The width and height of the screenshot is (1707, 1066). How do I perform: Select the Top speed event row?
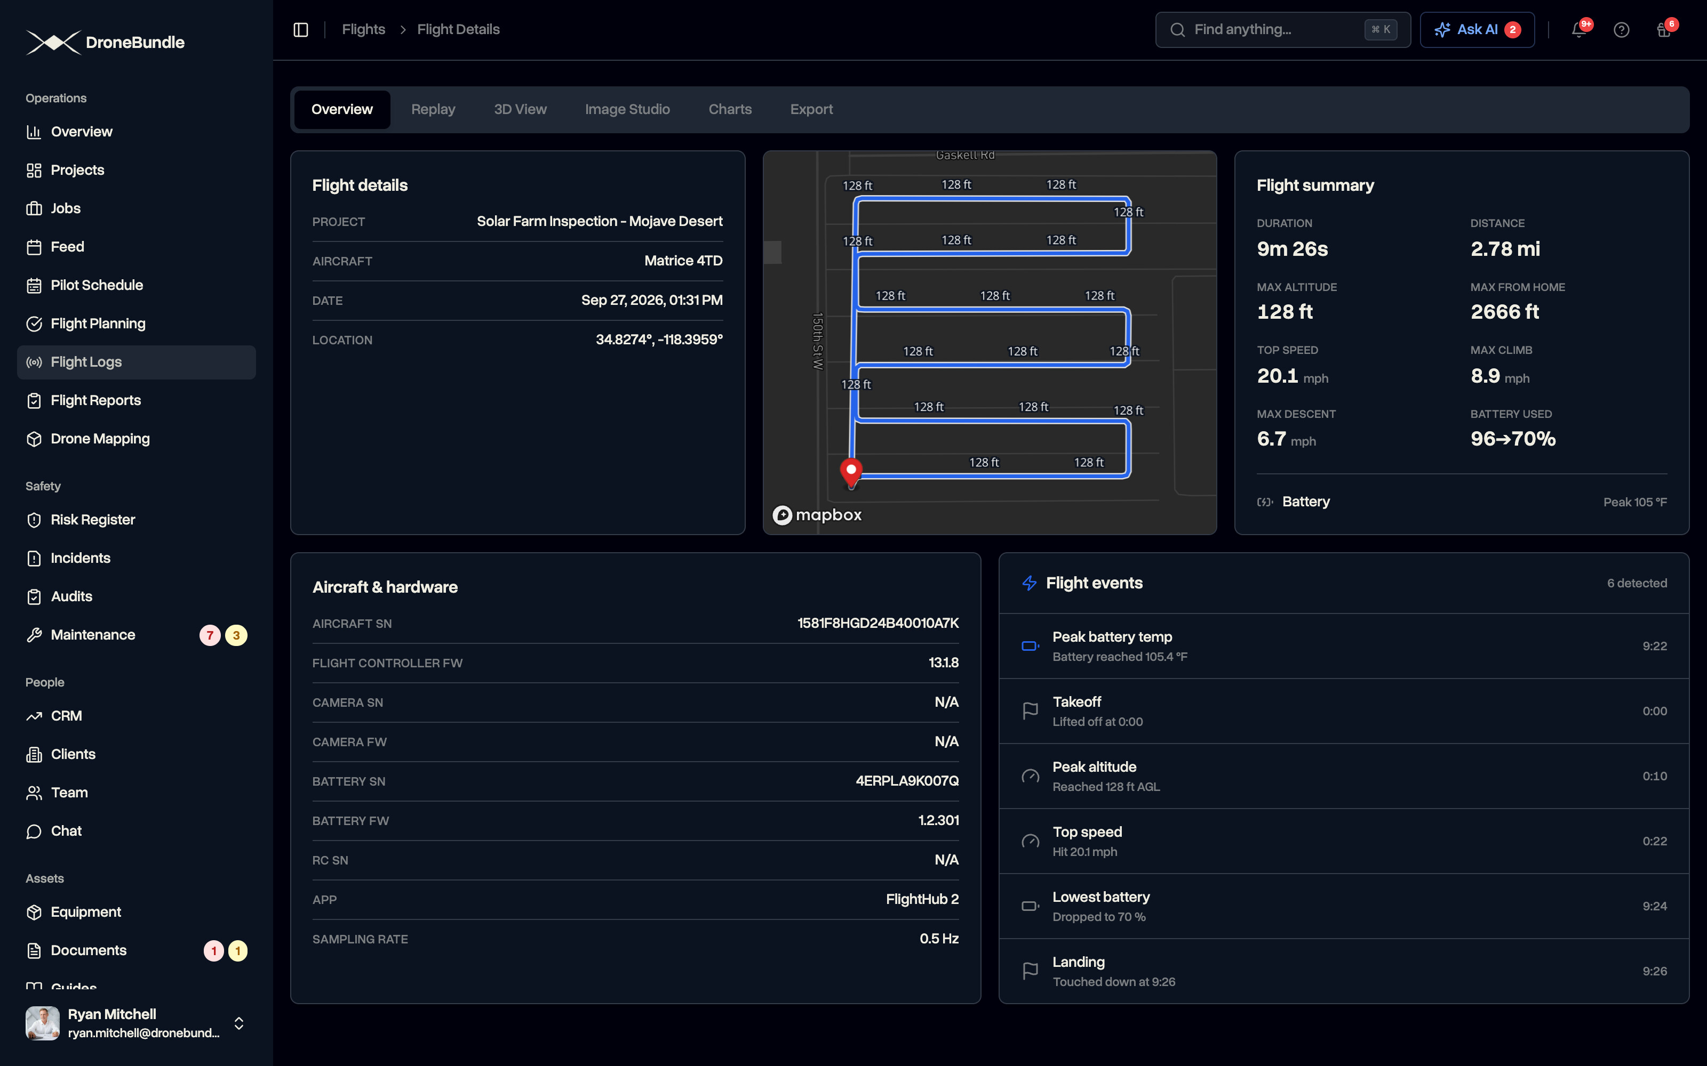(1344, 841)
